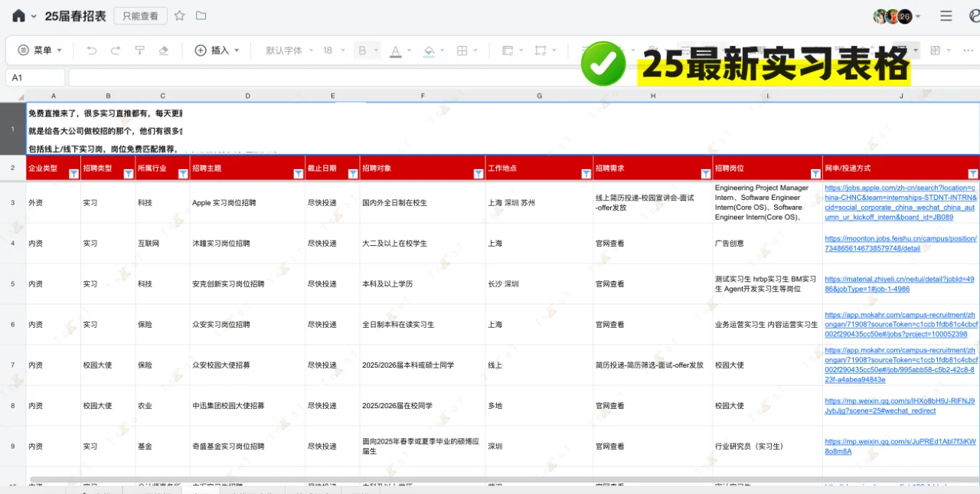Toggle bold formatting
Viewport: 980px width, 494px height.
click(362, 49)
